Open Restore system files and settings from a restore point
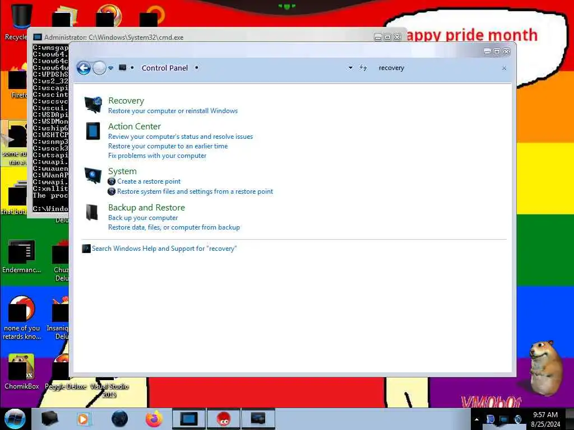Screen dimensions: 574x430 [x=195, y=191]
